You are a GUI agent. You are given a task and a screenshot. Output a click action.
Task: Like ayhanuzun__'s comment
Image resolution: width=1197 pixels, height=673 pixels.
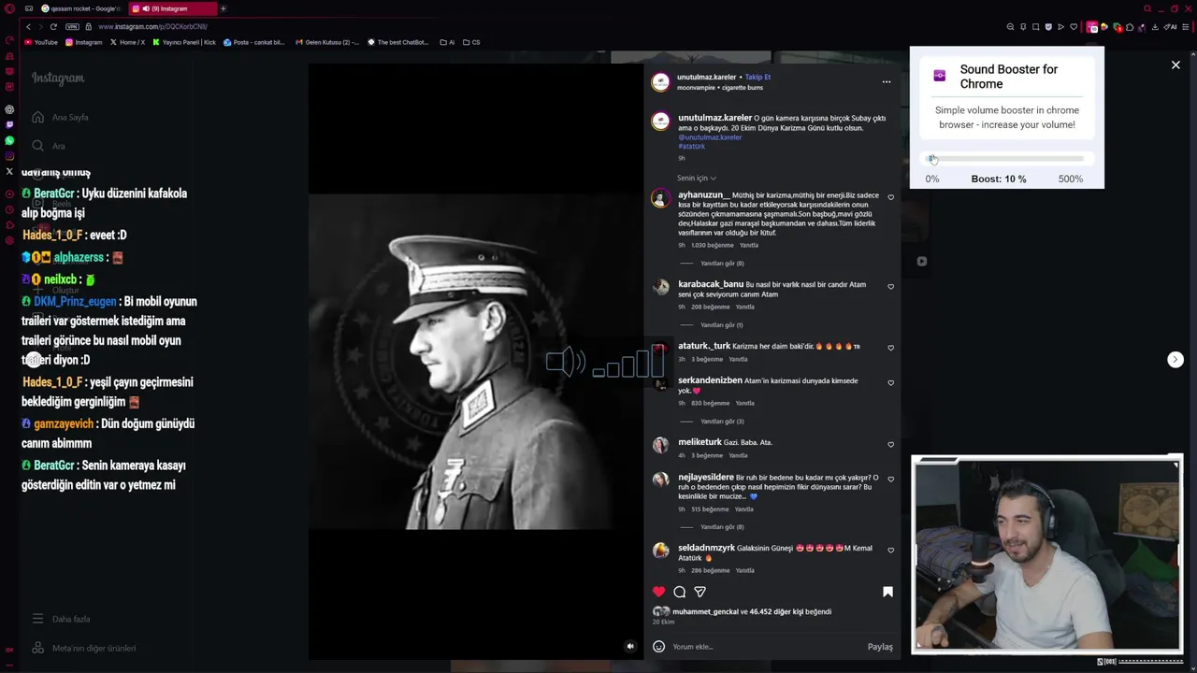890,197
